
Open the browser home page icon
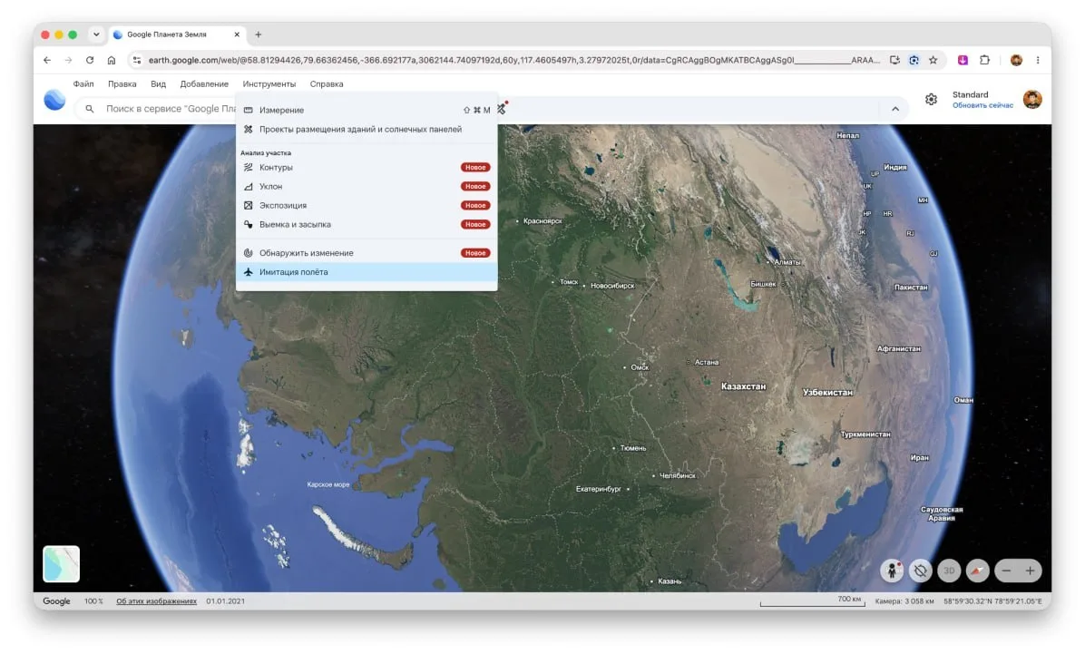tap(112, 60)
